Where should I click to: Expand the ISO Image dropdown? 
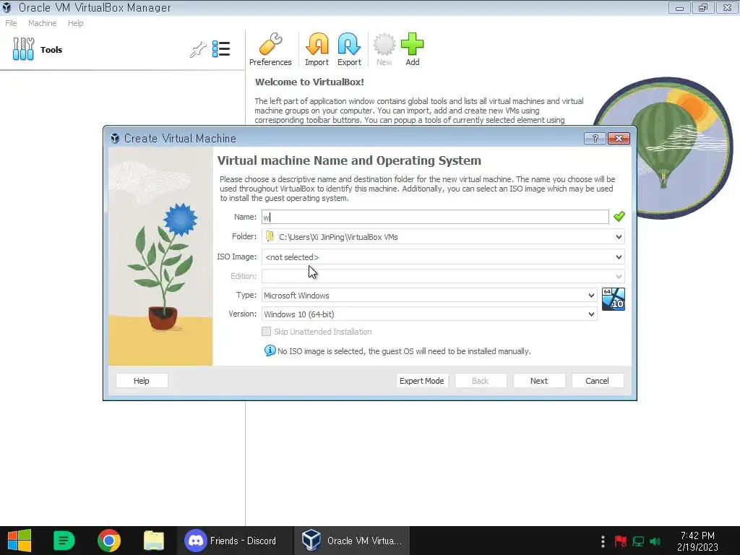[619, 257]
